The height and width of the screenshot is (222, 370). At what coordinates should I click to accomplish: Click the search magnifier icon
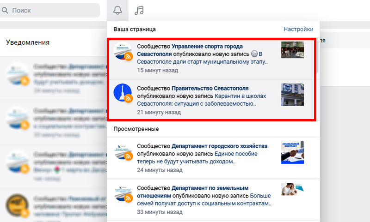click(5, 10)
